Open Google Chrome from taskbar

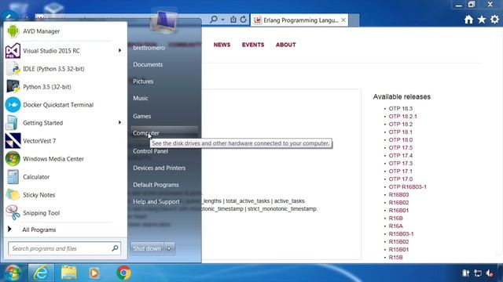pos(123,273)
